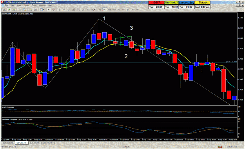Image resolution: width=245 pixels, height=149 pixels.
Task: Open the Tools menu
Action: [34, 5]
